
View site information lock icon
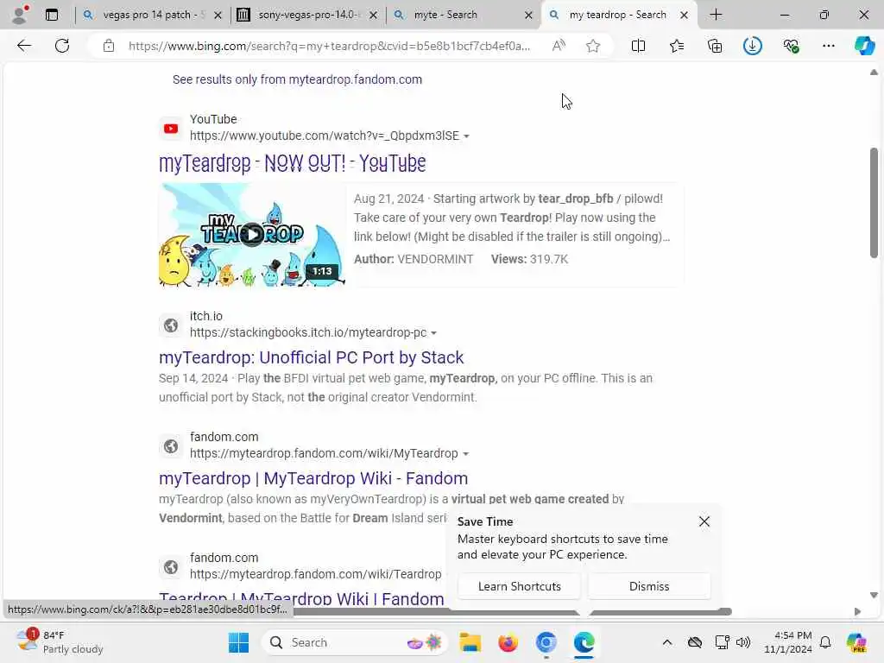pos(109,46)
